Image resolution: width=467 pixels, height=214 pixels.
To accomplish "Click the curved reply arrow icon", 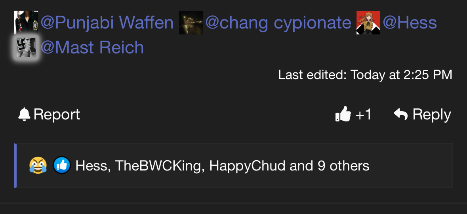I will pos(400,114).
